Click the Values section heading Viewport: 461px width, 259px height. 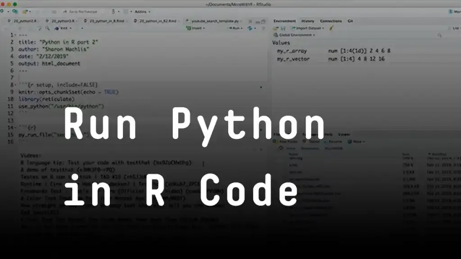(x=281, y=43)
